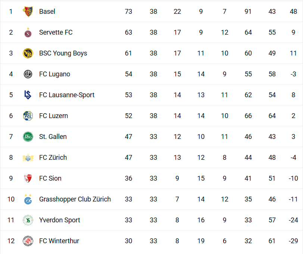Click the FC Lugano crest icon
The height and width of the screenshot is (254, 303).
[x=28, y=74]
